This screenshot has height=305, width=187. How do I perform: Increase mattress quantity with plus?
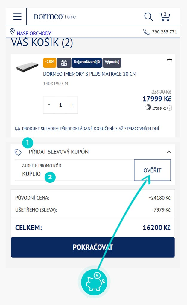click(x=72, y=105)
